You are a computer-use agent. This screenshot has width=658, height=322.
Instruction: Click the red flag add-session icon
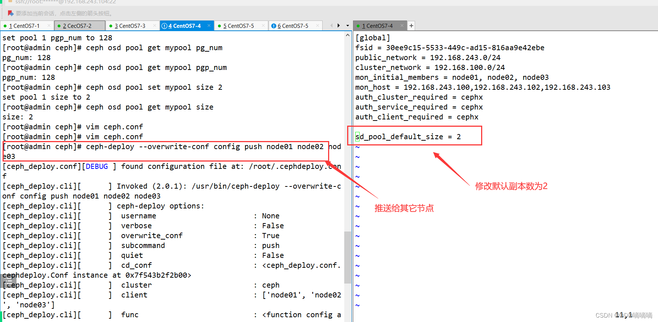(11, 13)
